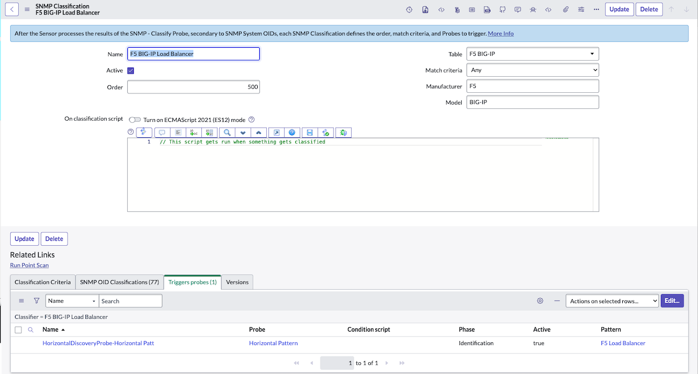Click the magnifier search icon in script toolbar
The height and width of the screenshot is (374, 698).
point(227,132)
